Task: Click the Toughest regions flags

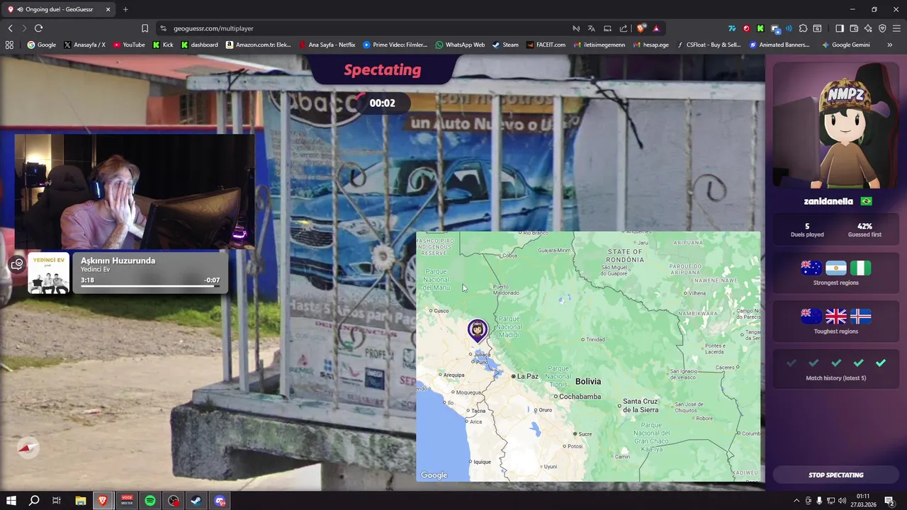Action: click(836, 316)
